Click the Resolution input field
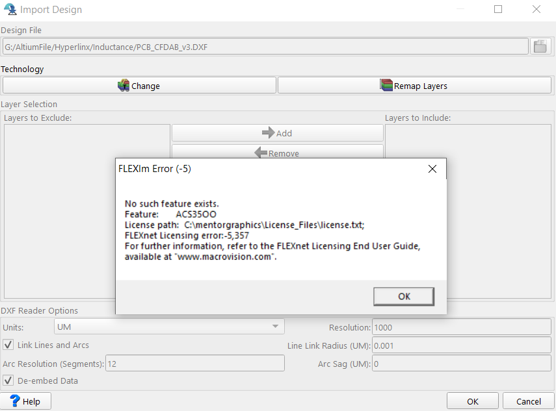 pos(461,328)
